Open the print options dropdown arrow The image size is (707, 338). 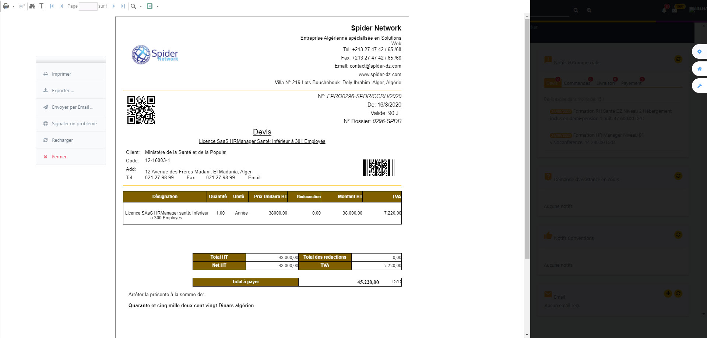pos(13,6)
